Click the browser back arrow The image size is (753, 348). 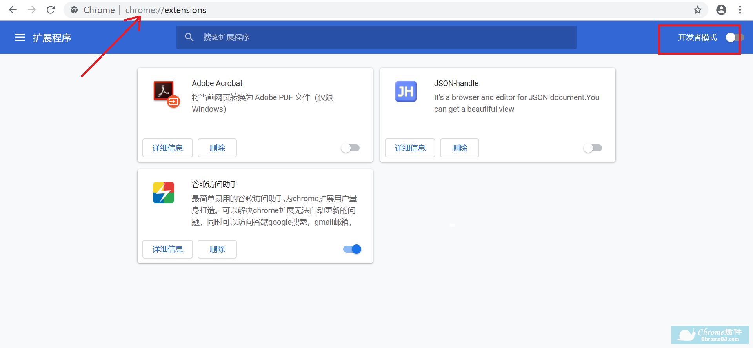(13, 10)
